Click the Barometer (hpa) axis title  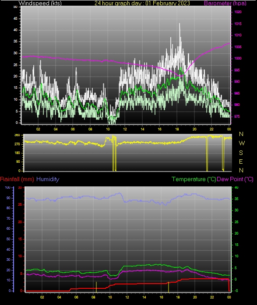pos(225,3)
